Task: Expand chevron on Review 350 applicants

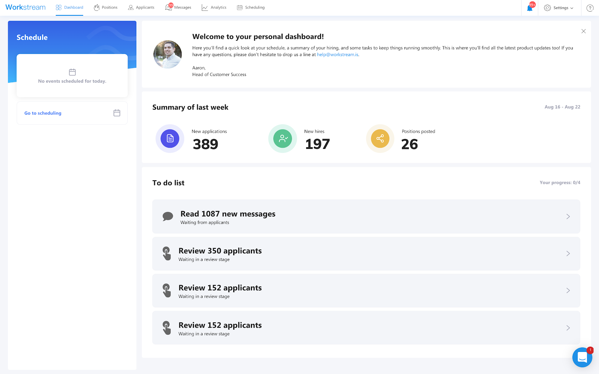Action: 568,254
